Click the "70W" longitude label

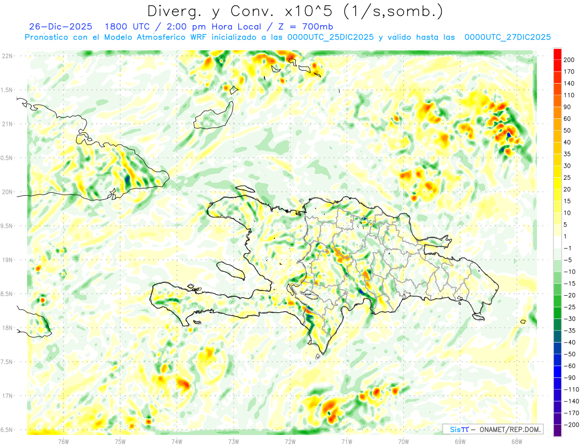click(404, 441)
